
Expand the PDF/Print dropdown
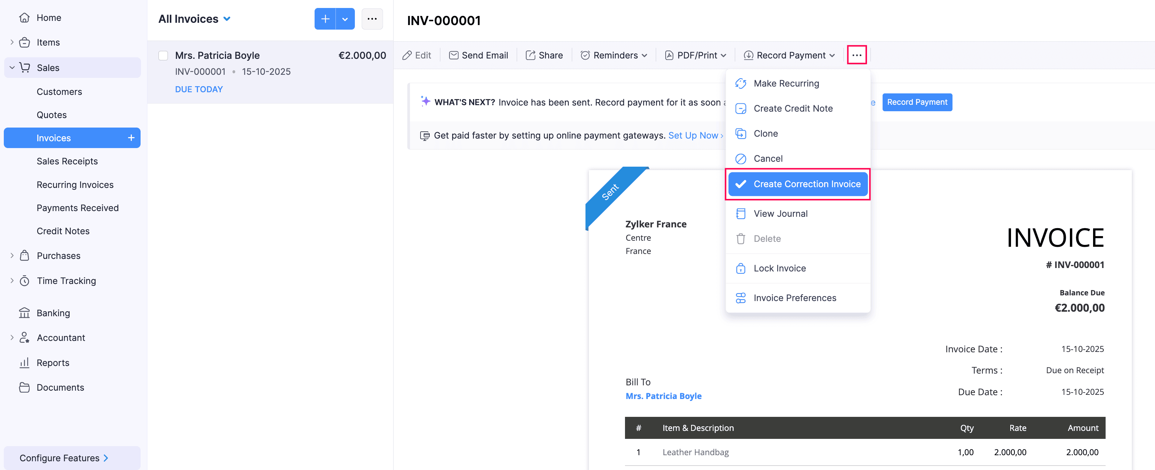(x=698, y=55)
